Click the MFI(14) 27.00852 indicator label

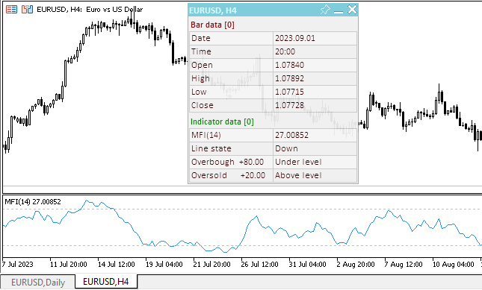click(x=33, y=202)
